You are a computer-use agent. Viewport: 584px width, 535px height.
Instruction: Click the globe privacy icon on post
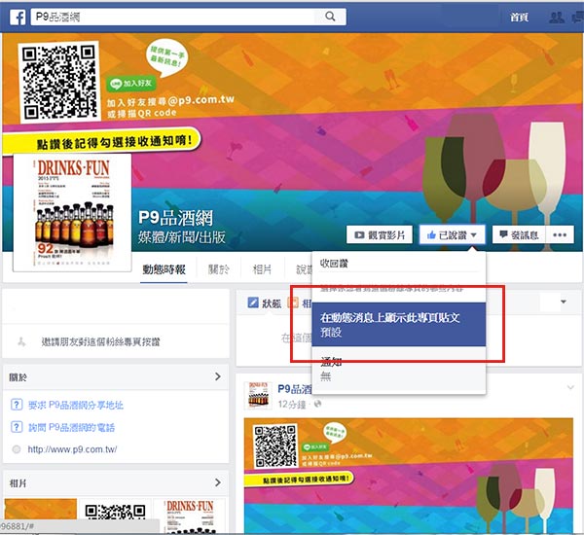pos(317,404)
